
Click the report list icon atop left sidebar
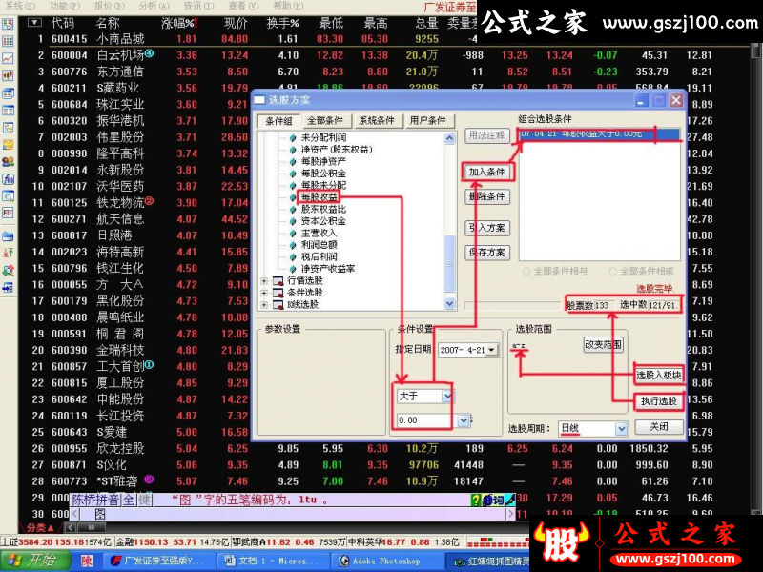pyautogui.click(x=8, y=24)
